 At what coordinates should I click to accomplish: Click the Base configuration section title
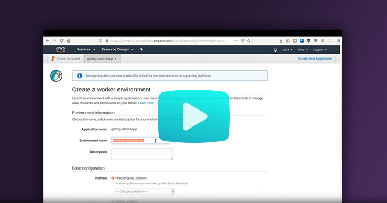(88, 168)
